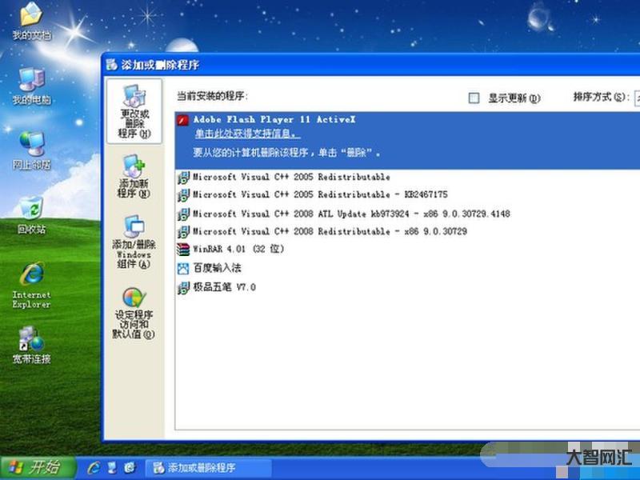
Task: Click the 宽带连接 desktop shortcut
Action: [31, 344]
